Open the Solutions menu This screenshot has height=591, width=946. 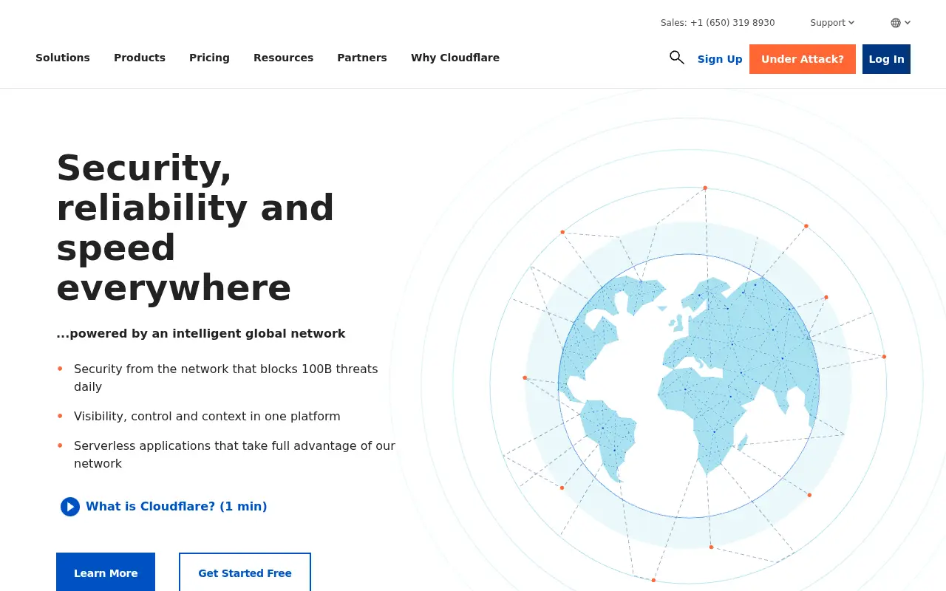click(x=63, y=58)
